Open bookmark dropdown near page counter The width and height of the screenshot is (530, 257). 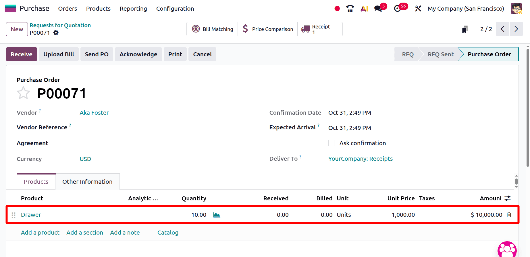pos(465,29)
